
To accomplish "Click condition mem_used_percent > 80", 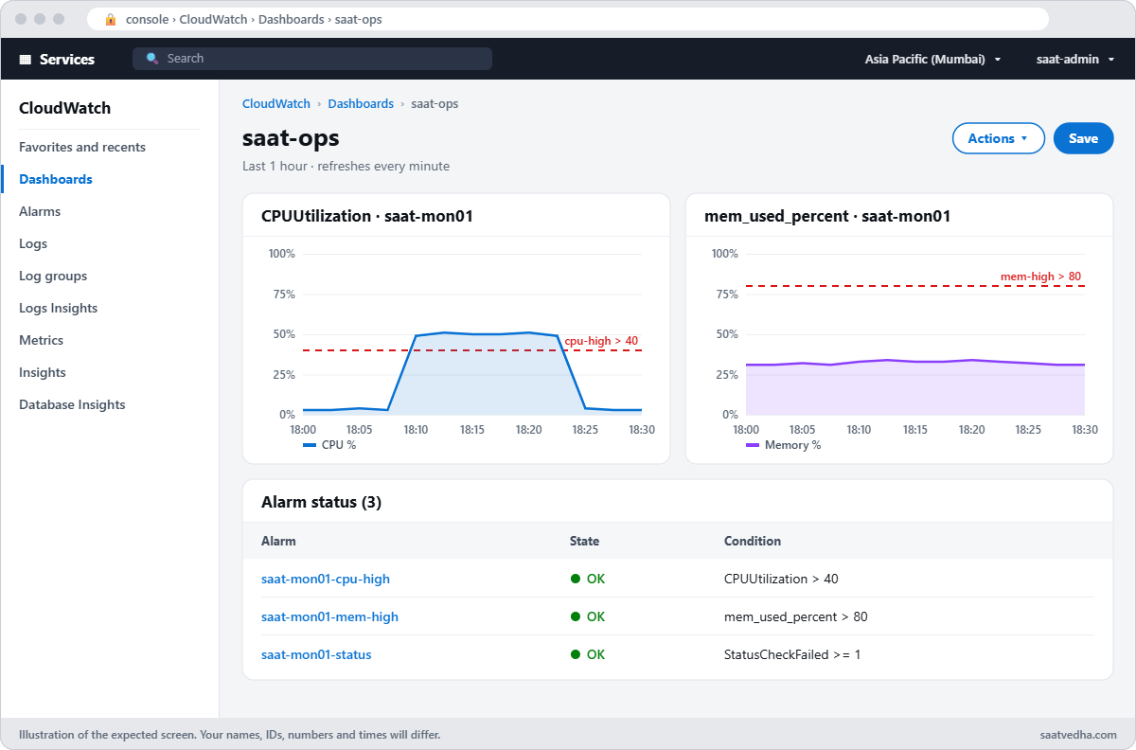I will pyautogui.click(x=795, y=616).
